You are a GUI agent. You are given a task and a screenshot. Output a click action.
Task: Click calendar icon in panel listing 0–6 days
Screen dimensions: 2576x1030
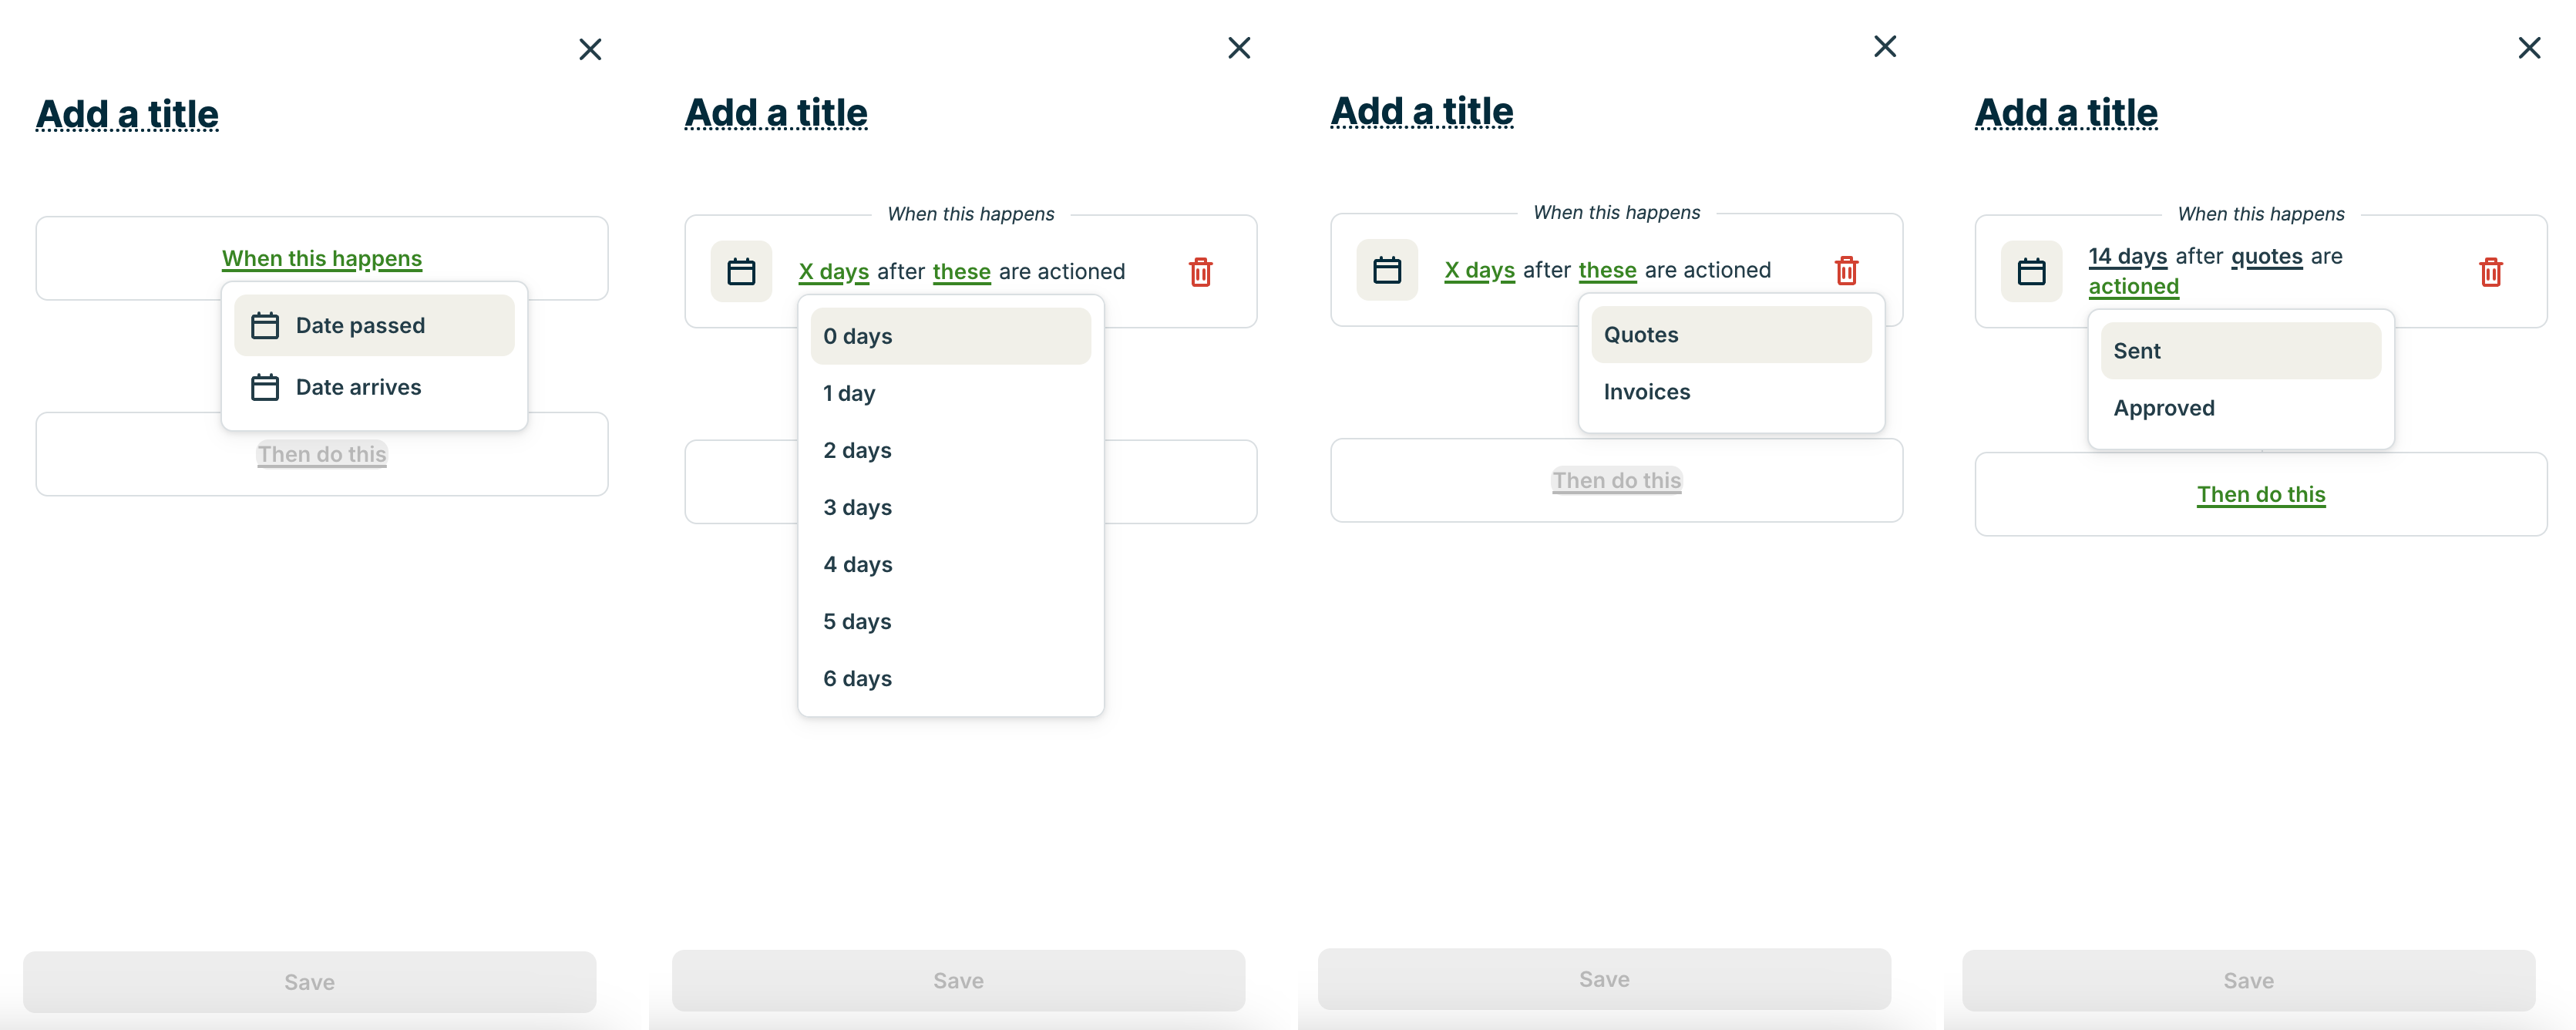point(741,272)
